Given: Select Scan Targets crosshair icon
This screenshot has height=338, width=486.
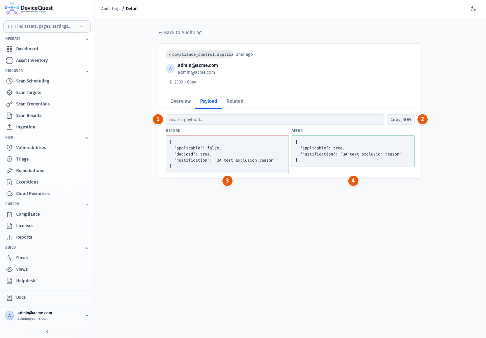Looking at the screenshot, I should pyautogui.click(x=9, y=93).
